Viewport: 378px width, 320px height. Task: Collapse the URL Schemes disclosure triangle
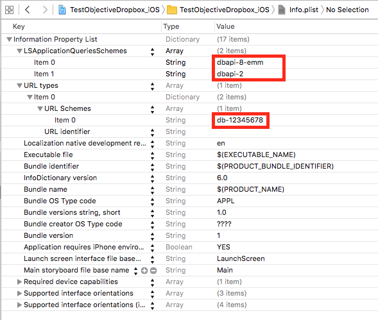(40, 108)
